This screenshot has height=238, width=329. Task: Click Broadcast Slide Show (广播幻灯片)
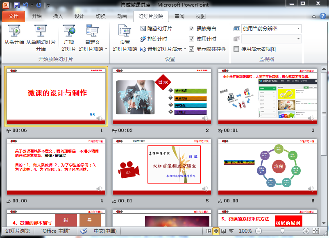(x=69, y=38)
